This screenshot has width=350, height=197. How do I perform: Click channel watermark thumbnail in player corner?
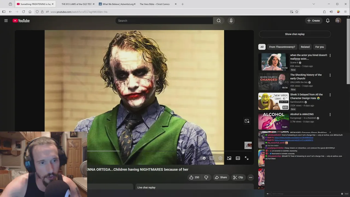pos(248,145)
